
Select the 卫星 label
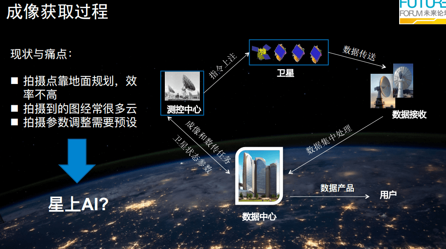(x=285, y=73)
